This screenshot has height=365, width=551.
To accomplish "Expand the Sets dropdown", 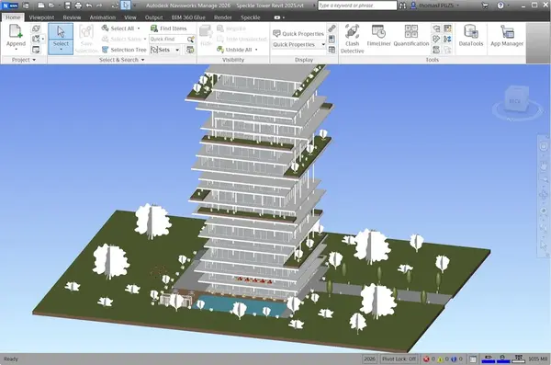I will pyautogui.click(x=177, y=50).
